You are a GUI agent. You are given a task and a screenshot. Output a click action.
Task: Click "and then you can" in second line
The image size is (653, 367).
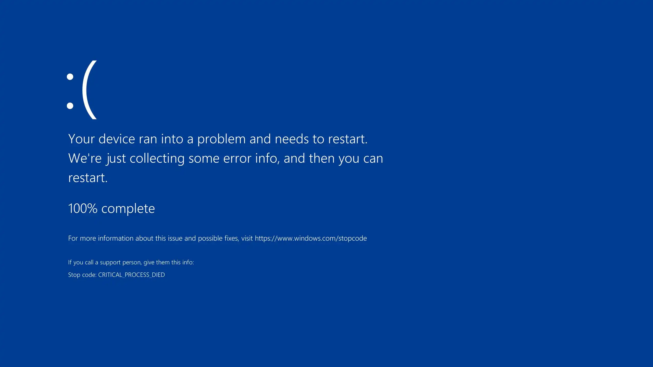[333, 159]
